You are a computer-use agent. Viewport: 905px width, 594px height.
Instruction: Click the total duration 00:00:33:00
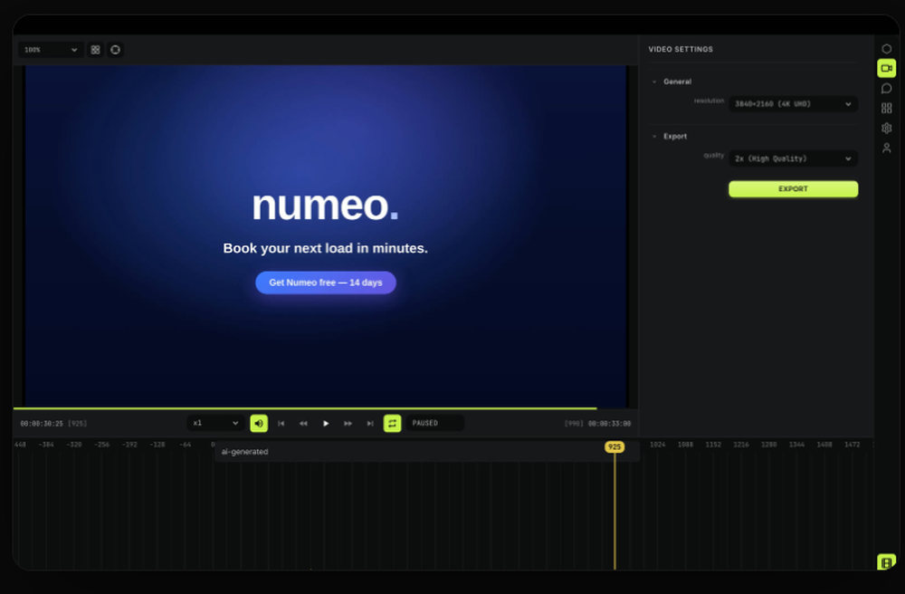pos(609,424)
